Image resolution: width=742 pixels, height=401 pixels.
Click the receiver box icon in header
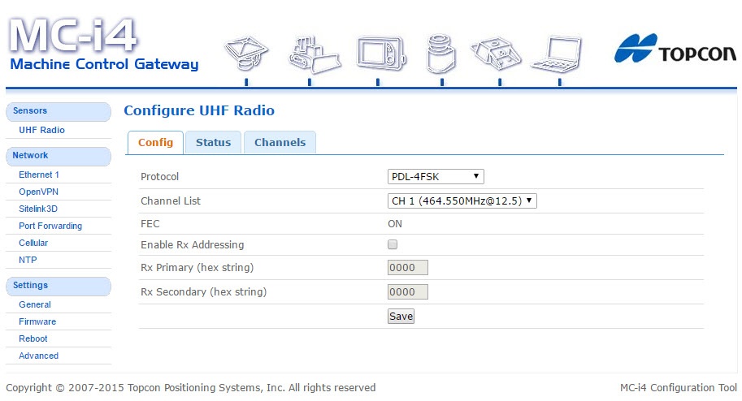(496, 54)
